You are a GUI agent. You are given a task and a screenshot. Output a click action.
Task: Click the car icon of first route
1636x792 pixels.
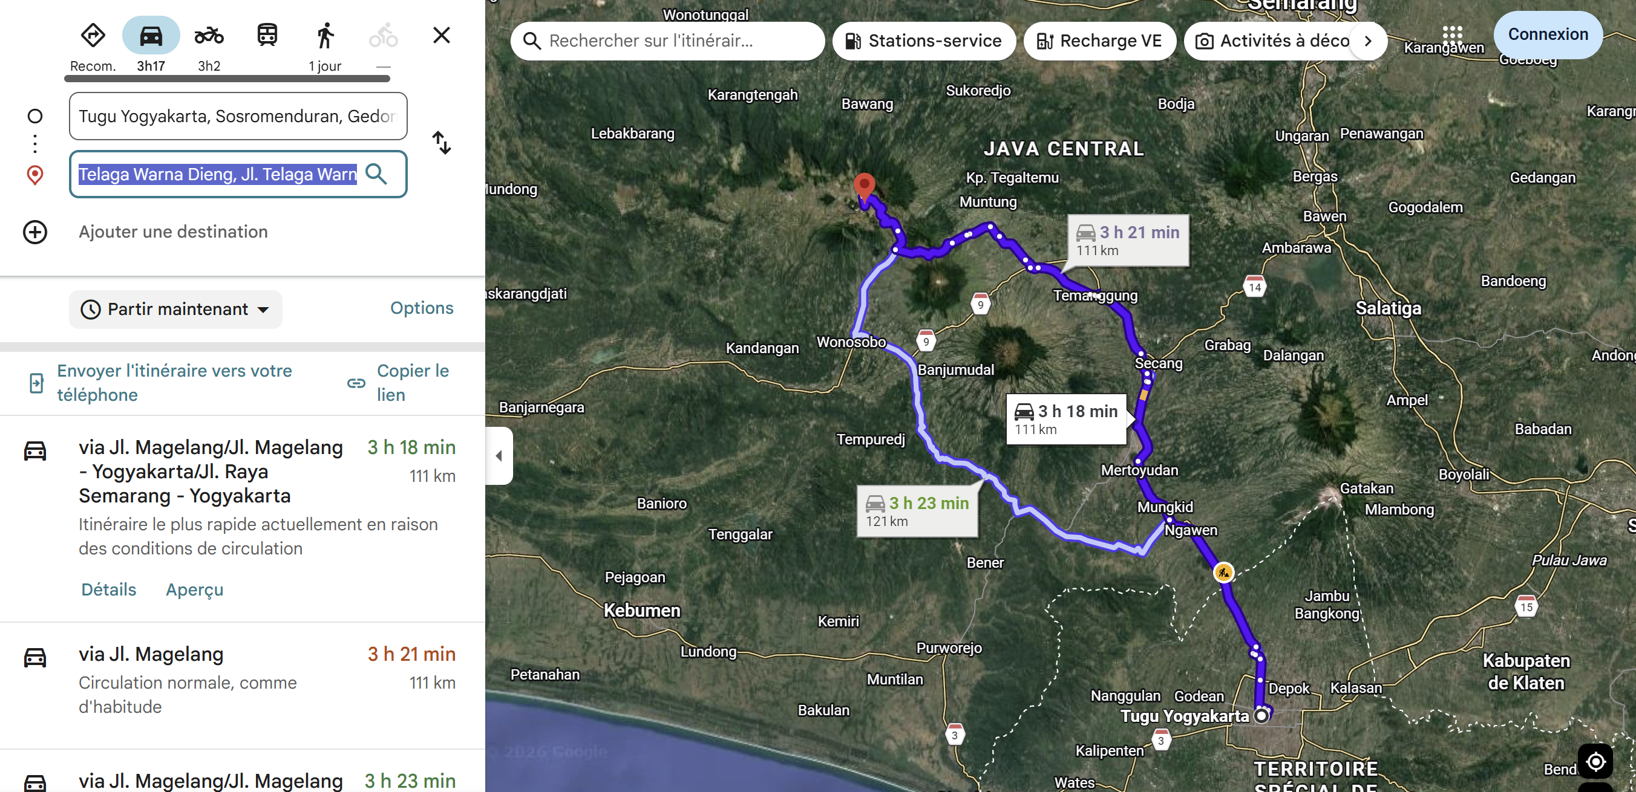click(x=35, y=450)
